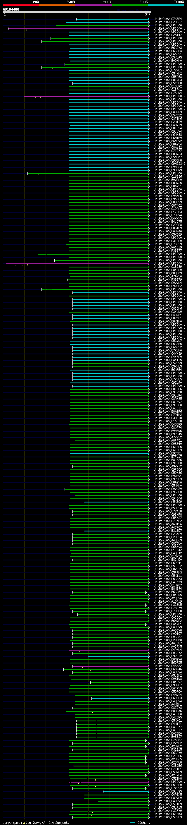Select the UniRef100_P32915 hit label
Image resolution: width=187 pixels, height=825 pixels.
pos(167,749)
